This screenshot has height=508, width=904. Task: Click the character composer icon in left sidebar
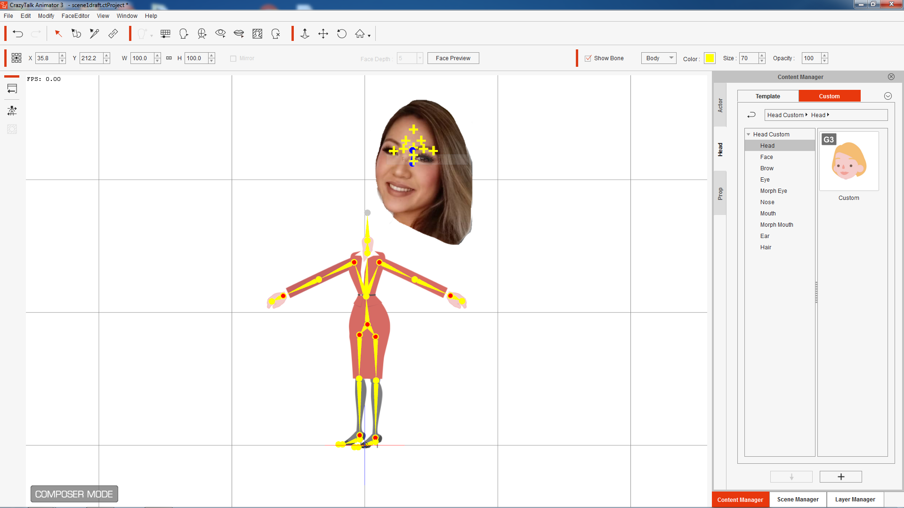12,111
